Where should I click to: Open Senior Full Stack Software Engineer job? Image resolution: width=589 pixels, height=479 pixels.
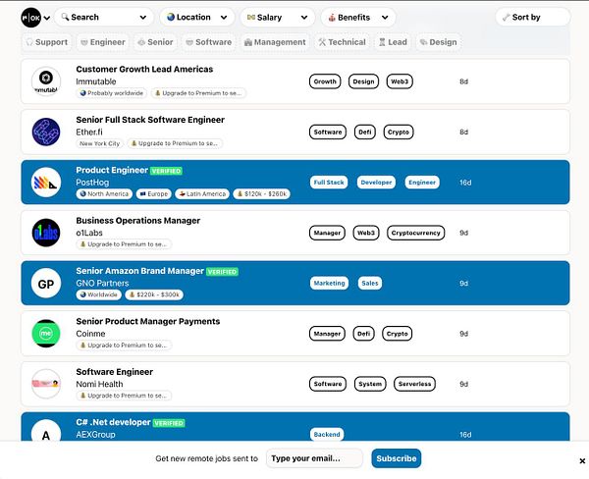[x=150, y=120]
